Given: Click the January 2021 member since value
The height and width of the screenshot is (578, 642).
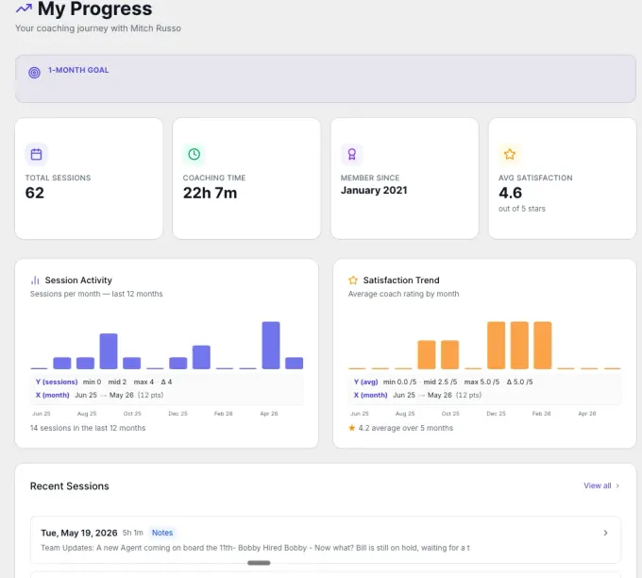Looking at the screenshot, I should (374, 190).
